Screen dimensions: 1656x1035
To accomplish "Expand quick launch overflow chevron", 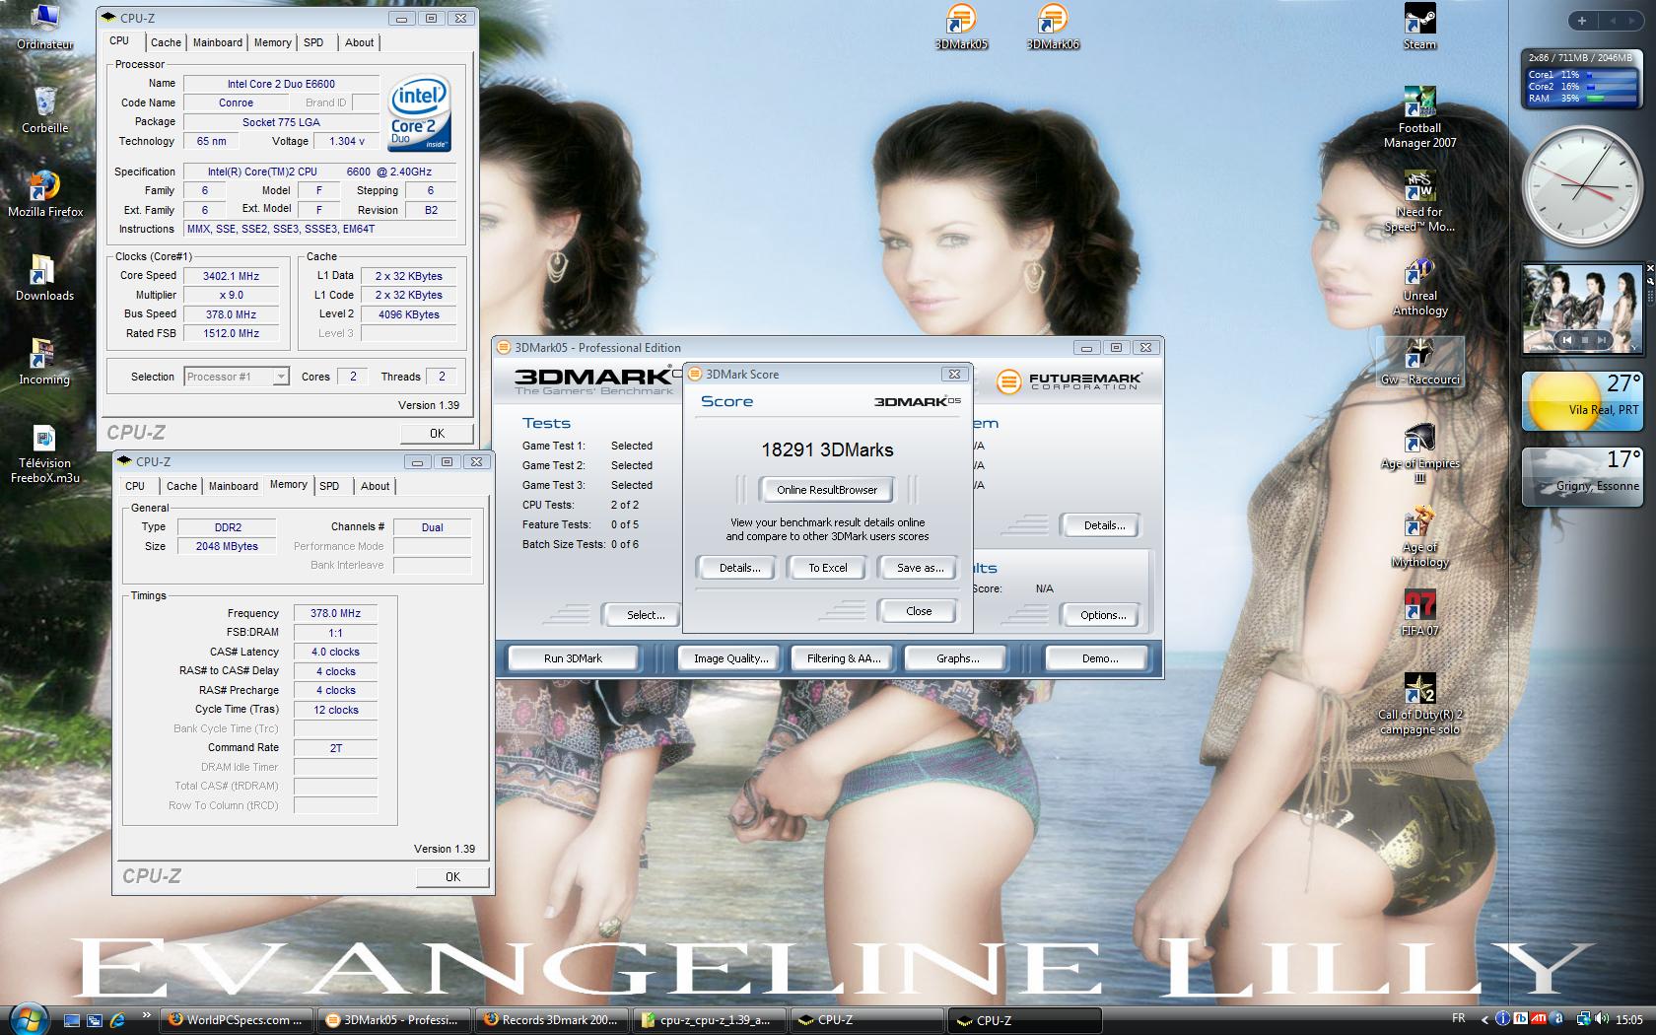I will [147, 1015].
